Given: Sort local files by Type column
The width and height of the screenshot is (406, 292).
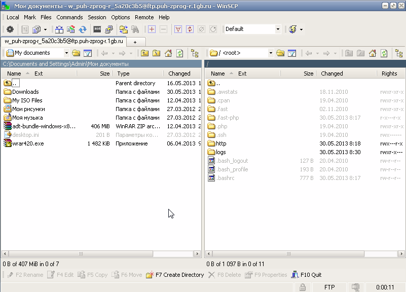Looking at the screenshot, I should [x=138, y=74].
